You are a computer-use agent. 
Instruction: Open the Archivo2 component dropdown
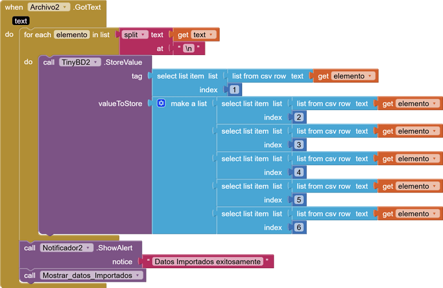pyautogui.click(x=65, y=7)
